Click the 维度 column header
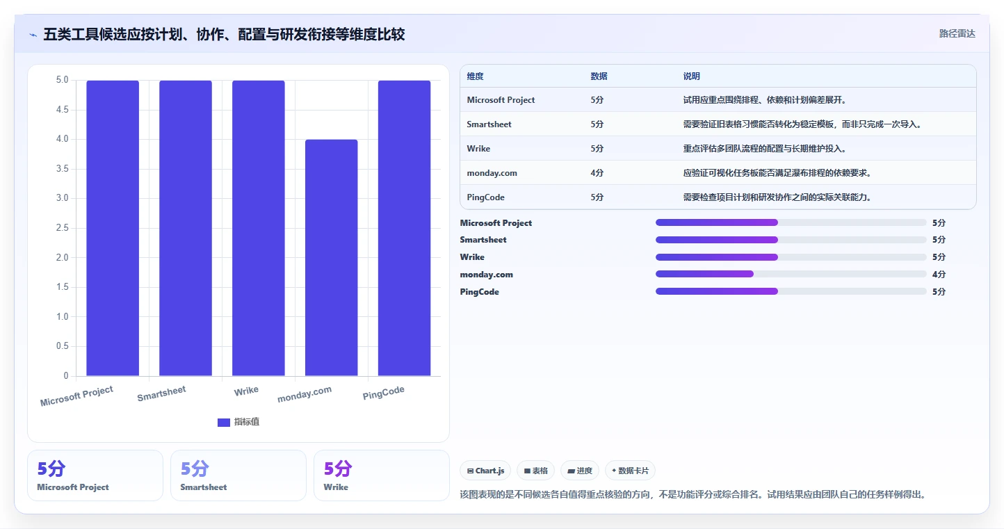 pyautogui.click(x=476, y=76)
